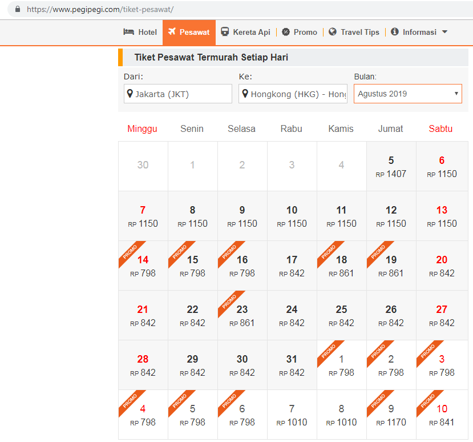This screenshot has height=442, width=473.
Task: Click the location pin in Dari field
Action: (x=130, y=94)
